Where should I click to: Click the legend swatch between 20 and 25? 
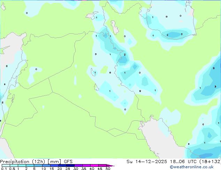pyautogui.click(x=62, y=165)
